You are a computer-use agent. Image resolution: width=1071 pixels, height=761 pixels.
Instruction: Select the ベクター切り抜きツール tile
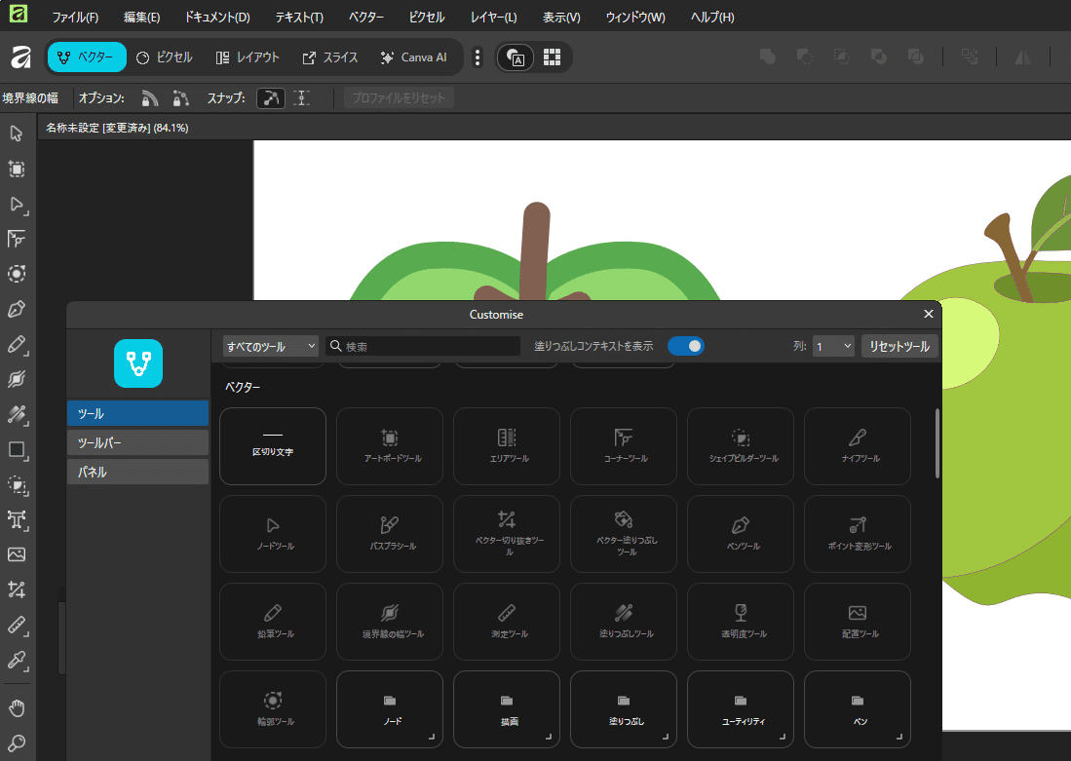(x=506, y=534)
